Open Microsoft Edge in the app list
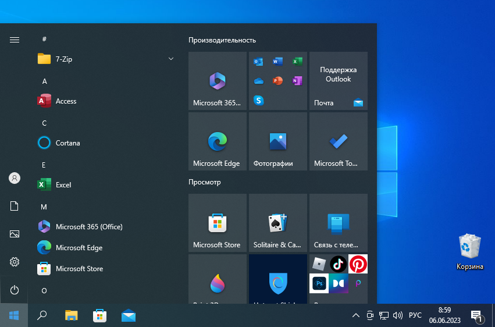This screenshot has width=495, height=327. point(107,248)
